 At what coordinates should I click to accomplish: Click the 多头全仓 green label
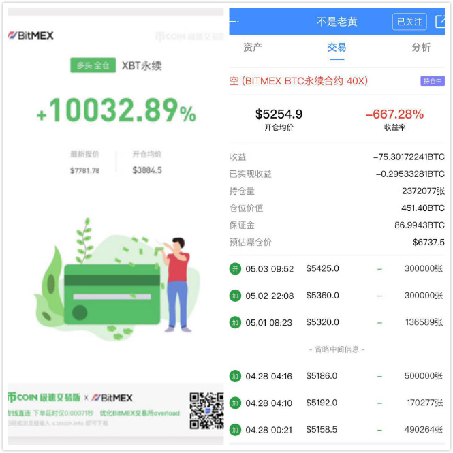93,65
